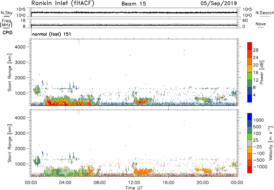Click the '16' value on the power colorbar
Screen dimensions: 274x190
pyautogui.click(x=256, y=73)
